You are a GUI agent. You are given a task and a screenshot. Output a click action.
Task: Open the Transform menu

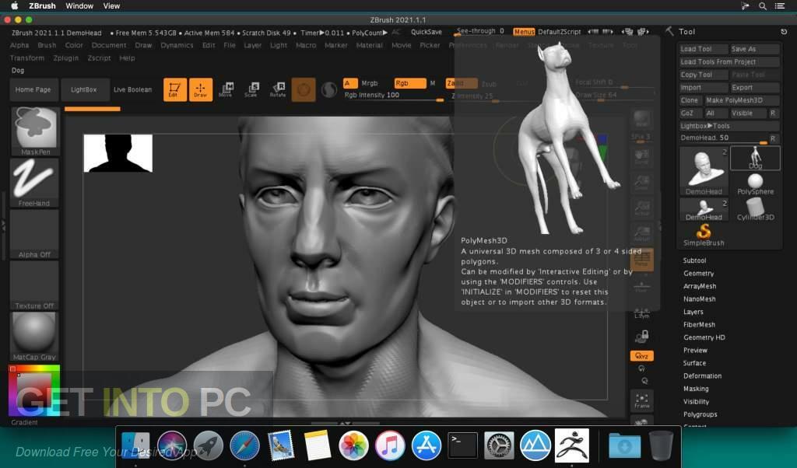coord(27,58)
